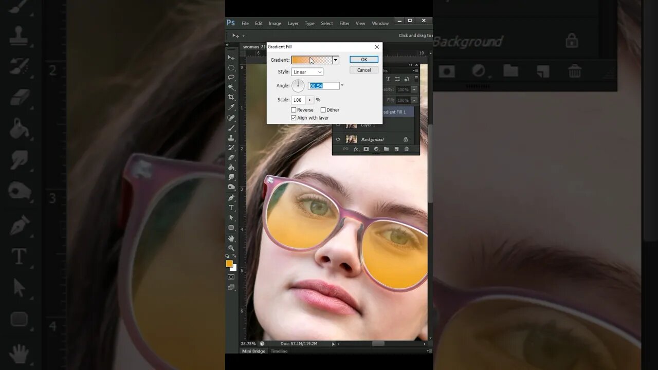The width and height of the screenshot is (658, 370).
Task: Click the Angle dial control
Action: 298,86
